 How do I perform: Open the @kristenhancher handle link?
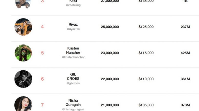click(x=73, y=57)
